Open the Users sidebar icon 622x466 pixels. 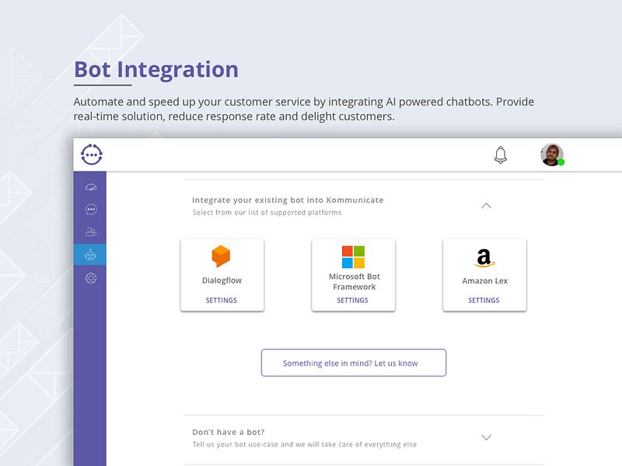[x=91, y=231]
